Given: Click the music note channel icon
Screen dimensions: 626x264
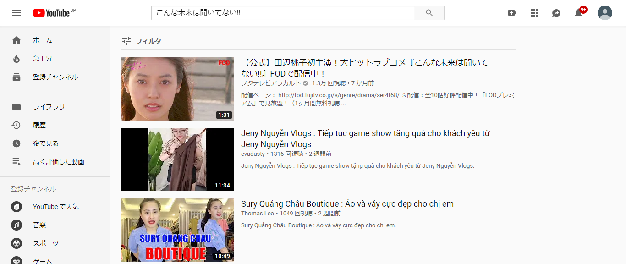Looking at the screenshot, I should point(16,225).
